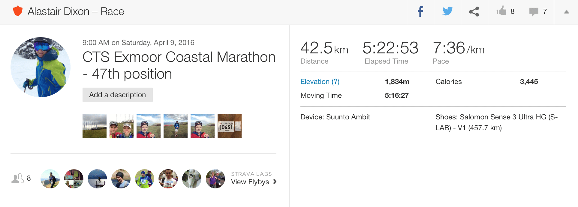Open View Flybys link
Screen dimensions: 578x207
[x=250, y=182]
